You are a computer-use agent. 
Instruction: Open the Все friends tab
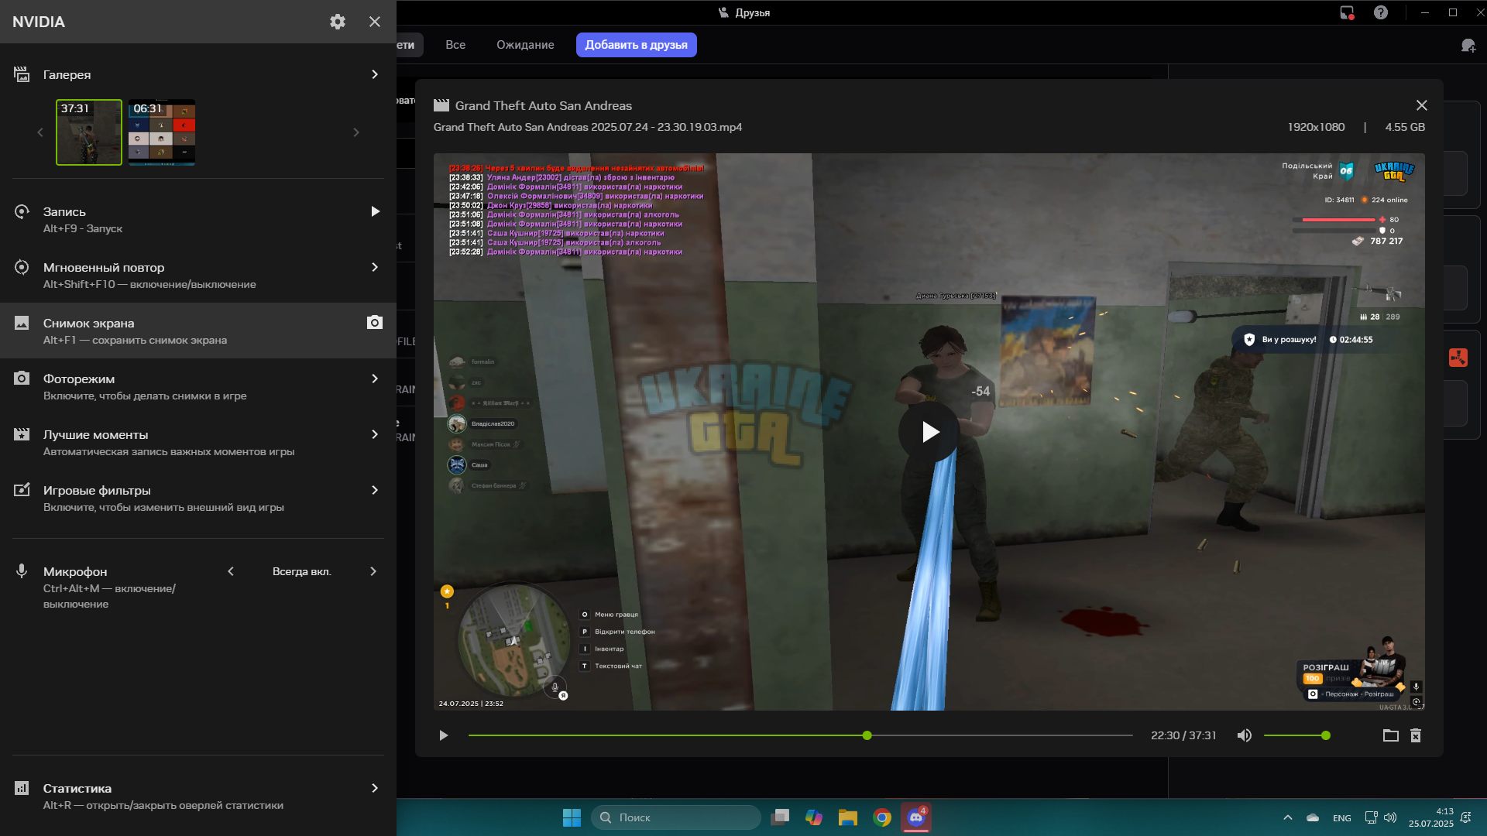[455, 45]
